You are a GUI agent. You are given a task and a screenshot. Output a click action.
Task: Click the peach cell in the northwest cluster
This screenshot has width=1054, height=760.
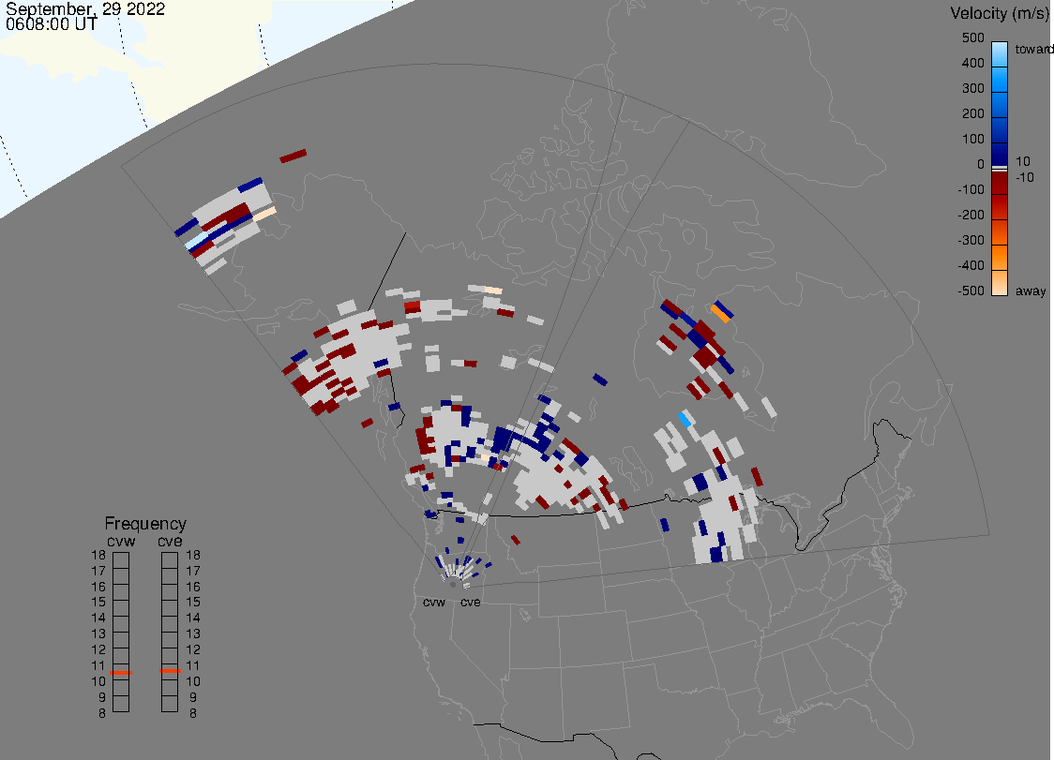point(264,214)
